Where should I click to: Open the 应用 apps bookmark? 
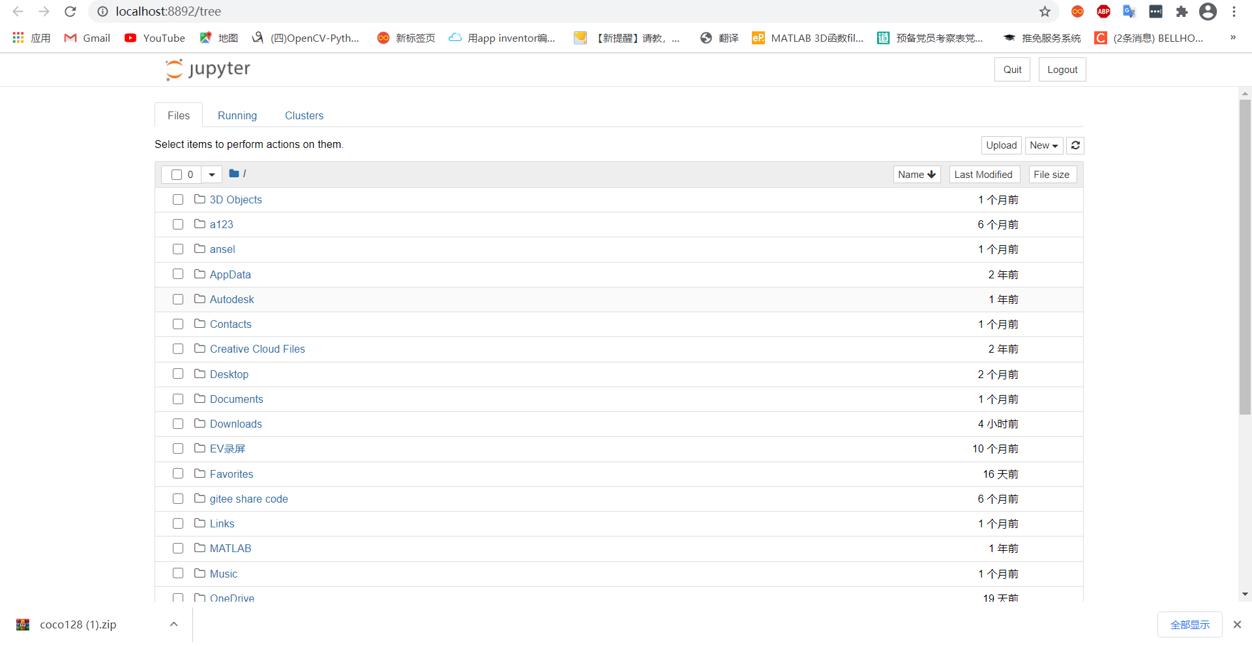click(31, 38)
